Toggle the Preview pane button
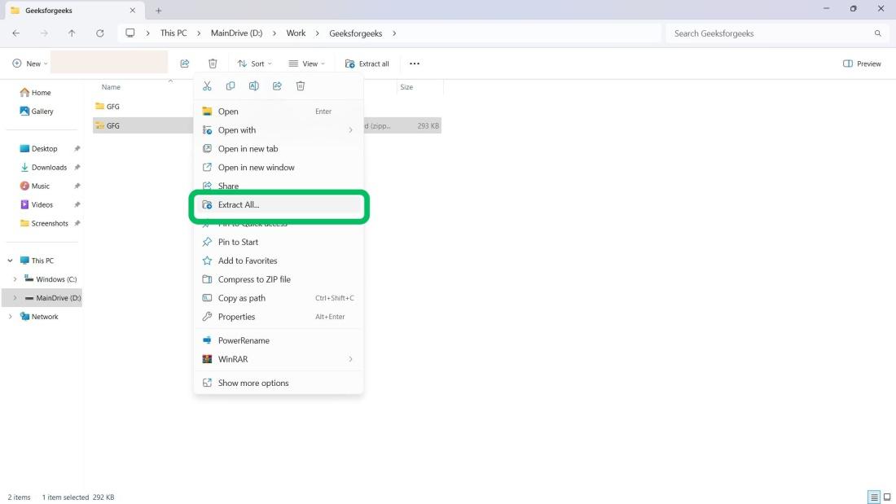 click(x=862, y=64)
